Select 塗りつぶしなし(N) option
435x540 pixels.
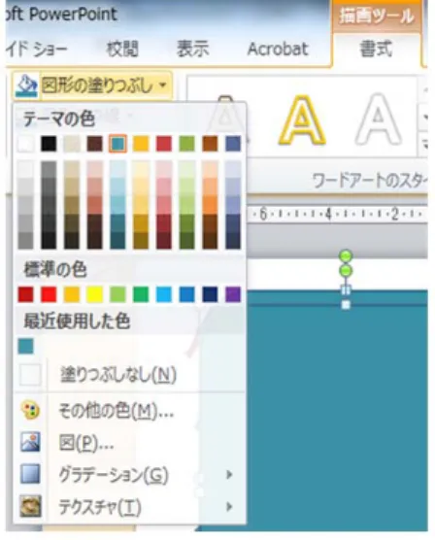click(118, 375)
